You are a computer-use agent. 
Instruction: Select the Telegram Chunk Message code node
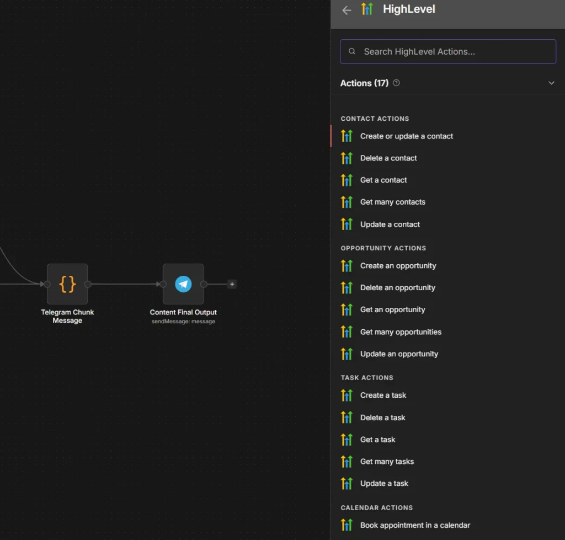point(67,284)
